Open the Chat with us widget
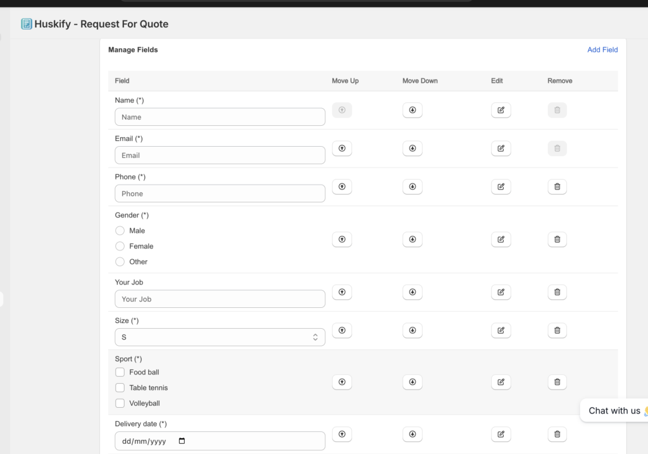The image size is (648, 454). (x=614, y=411)
